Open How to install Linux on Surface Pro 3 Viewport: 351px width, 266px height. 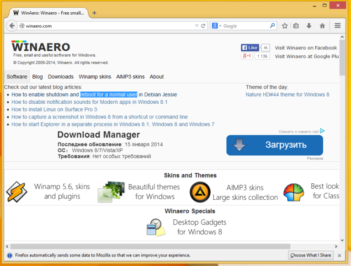[x=54, y=110]
